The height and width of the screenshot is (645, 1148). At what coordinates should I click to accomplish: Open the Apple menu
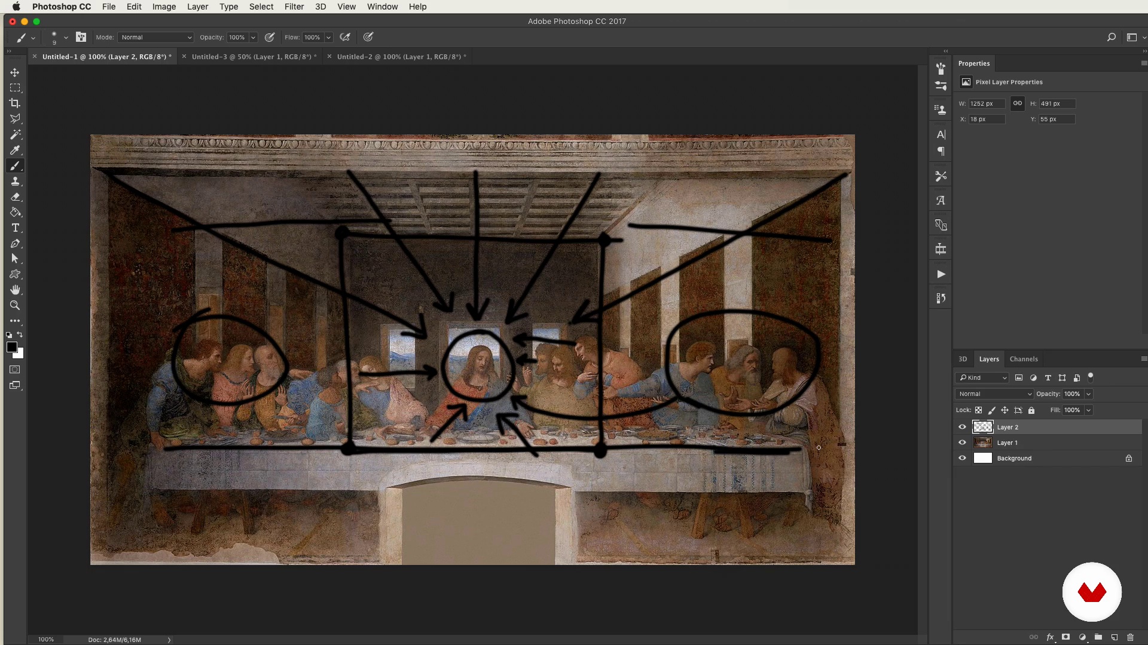point(16,7)
